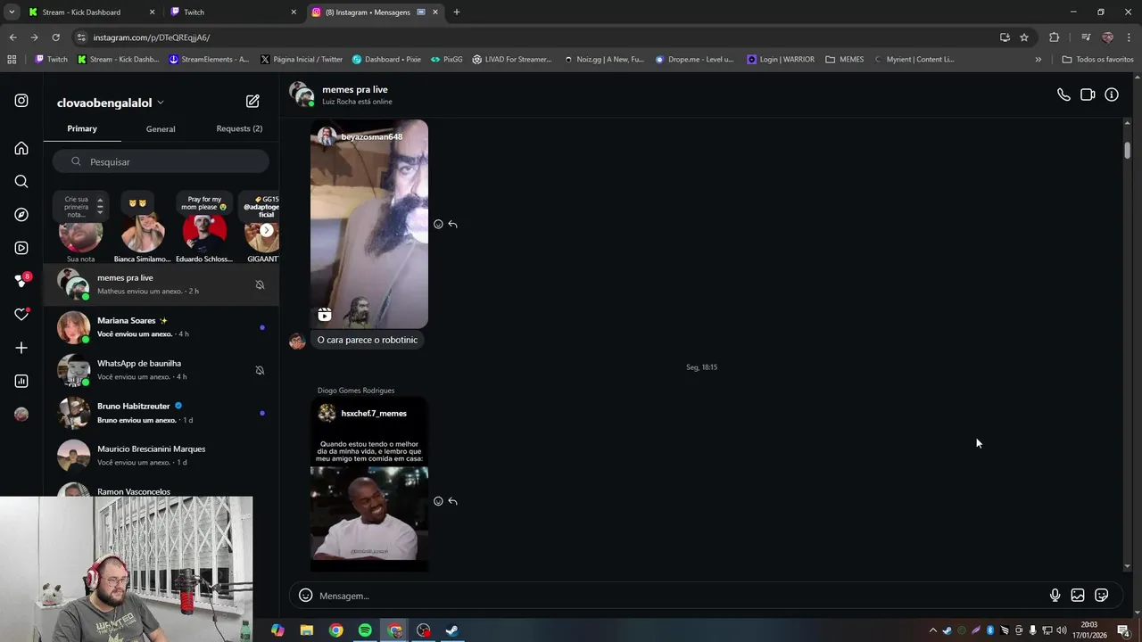The height and width of the screenshot is (642, 1142).
Task: Open profile avatar in left sidebar
Action: point(21,414)
